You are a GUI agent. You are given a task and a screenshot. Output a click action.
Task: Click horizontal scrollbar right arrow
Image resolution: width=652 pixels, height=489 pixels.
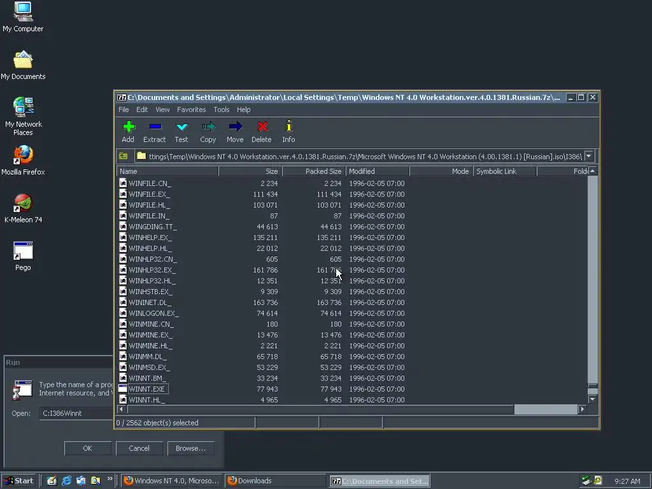[x=582, y=409]
